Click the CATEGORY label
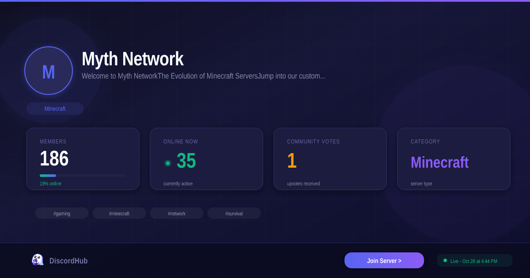Screen dimensions: 530x278 coord(425,142)
